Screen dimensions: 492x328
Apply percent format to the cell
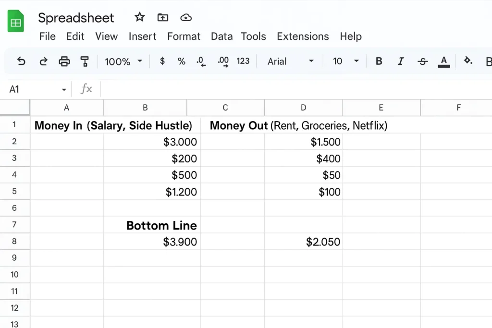pyautogui.click(x=181, y=61)
